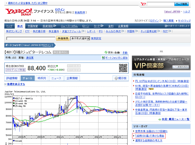Click the Yahoo! Japan logo
195x145 pixels.
(x=18, y=12)
